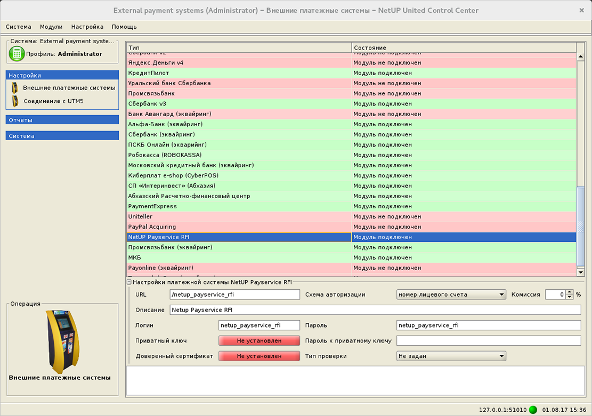The width and height of the screenshot is (592, 416).
Task: Select the СП «Интеринвест» (Абхазия) row
Action: pos(352,186)
